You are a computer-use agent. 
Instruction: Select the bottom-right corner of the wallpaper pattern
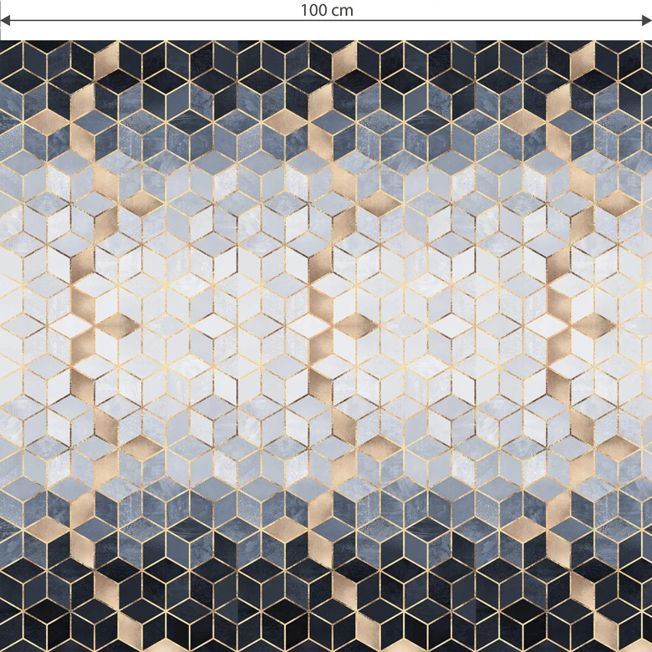click(x=649, y=649)
